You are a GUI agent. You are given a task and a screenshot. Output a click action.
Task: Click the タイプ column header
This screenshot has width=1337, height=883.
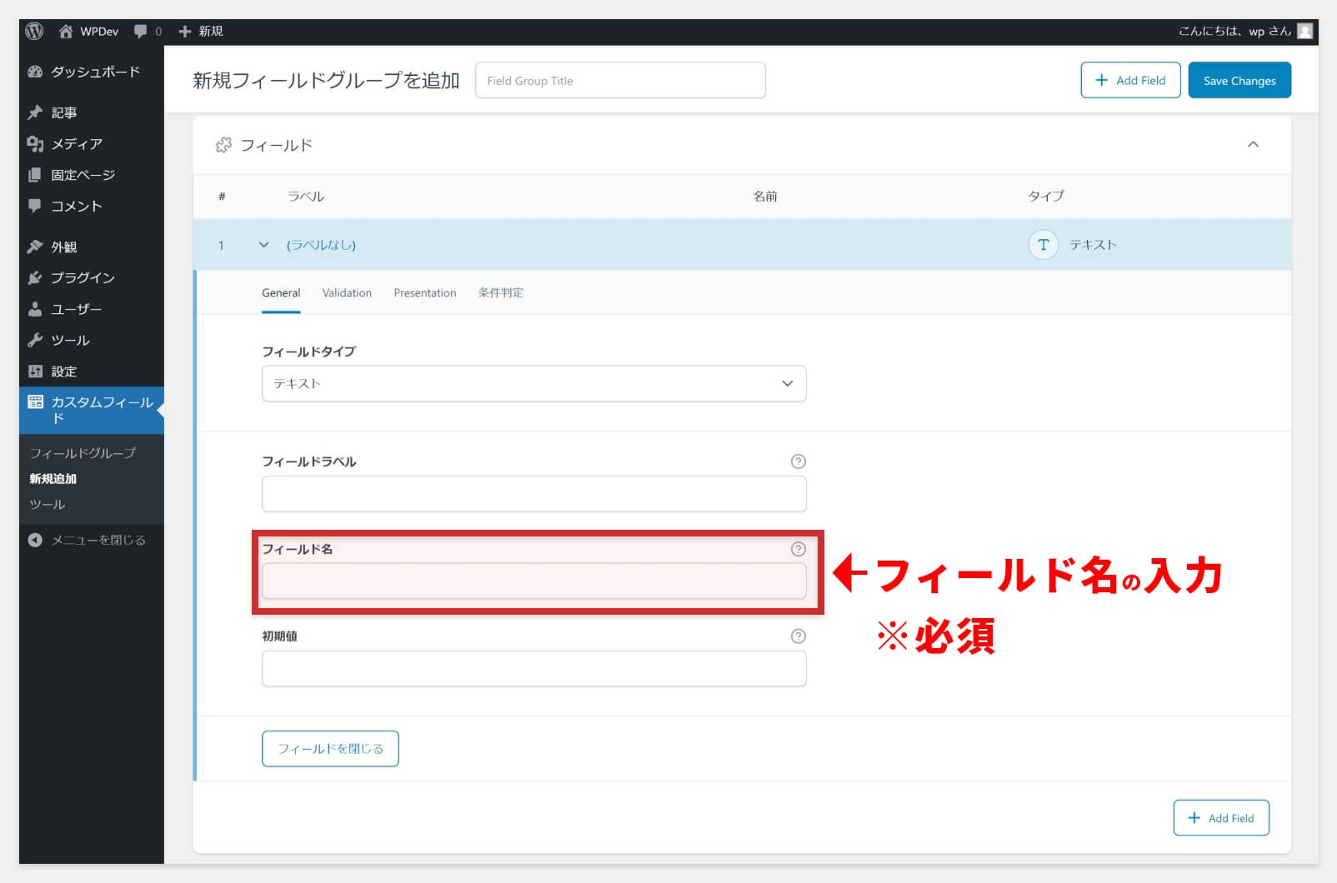pos(1045,197)
